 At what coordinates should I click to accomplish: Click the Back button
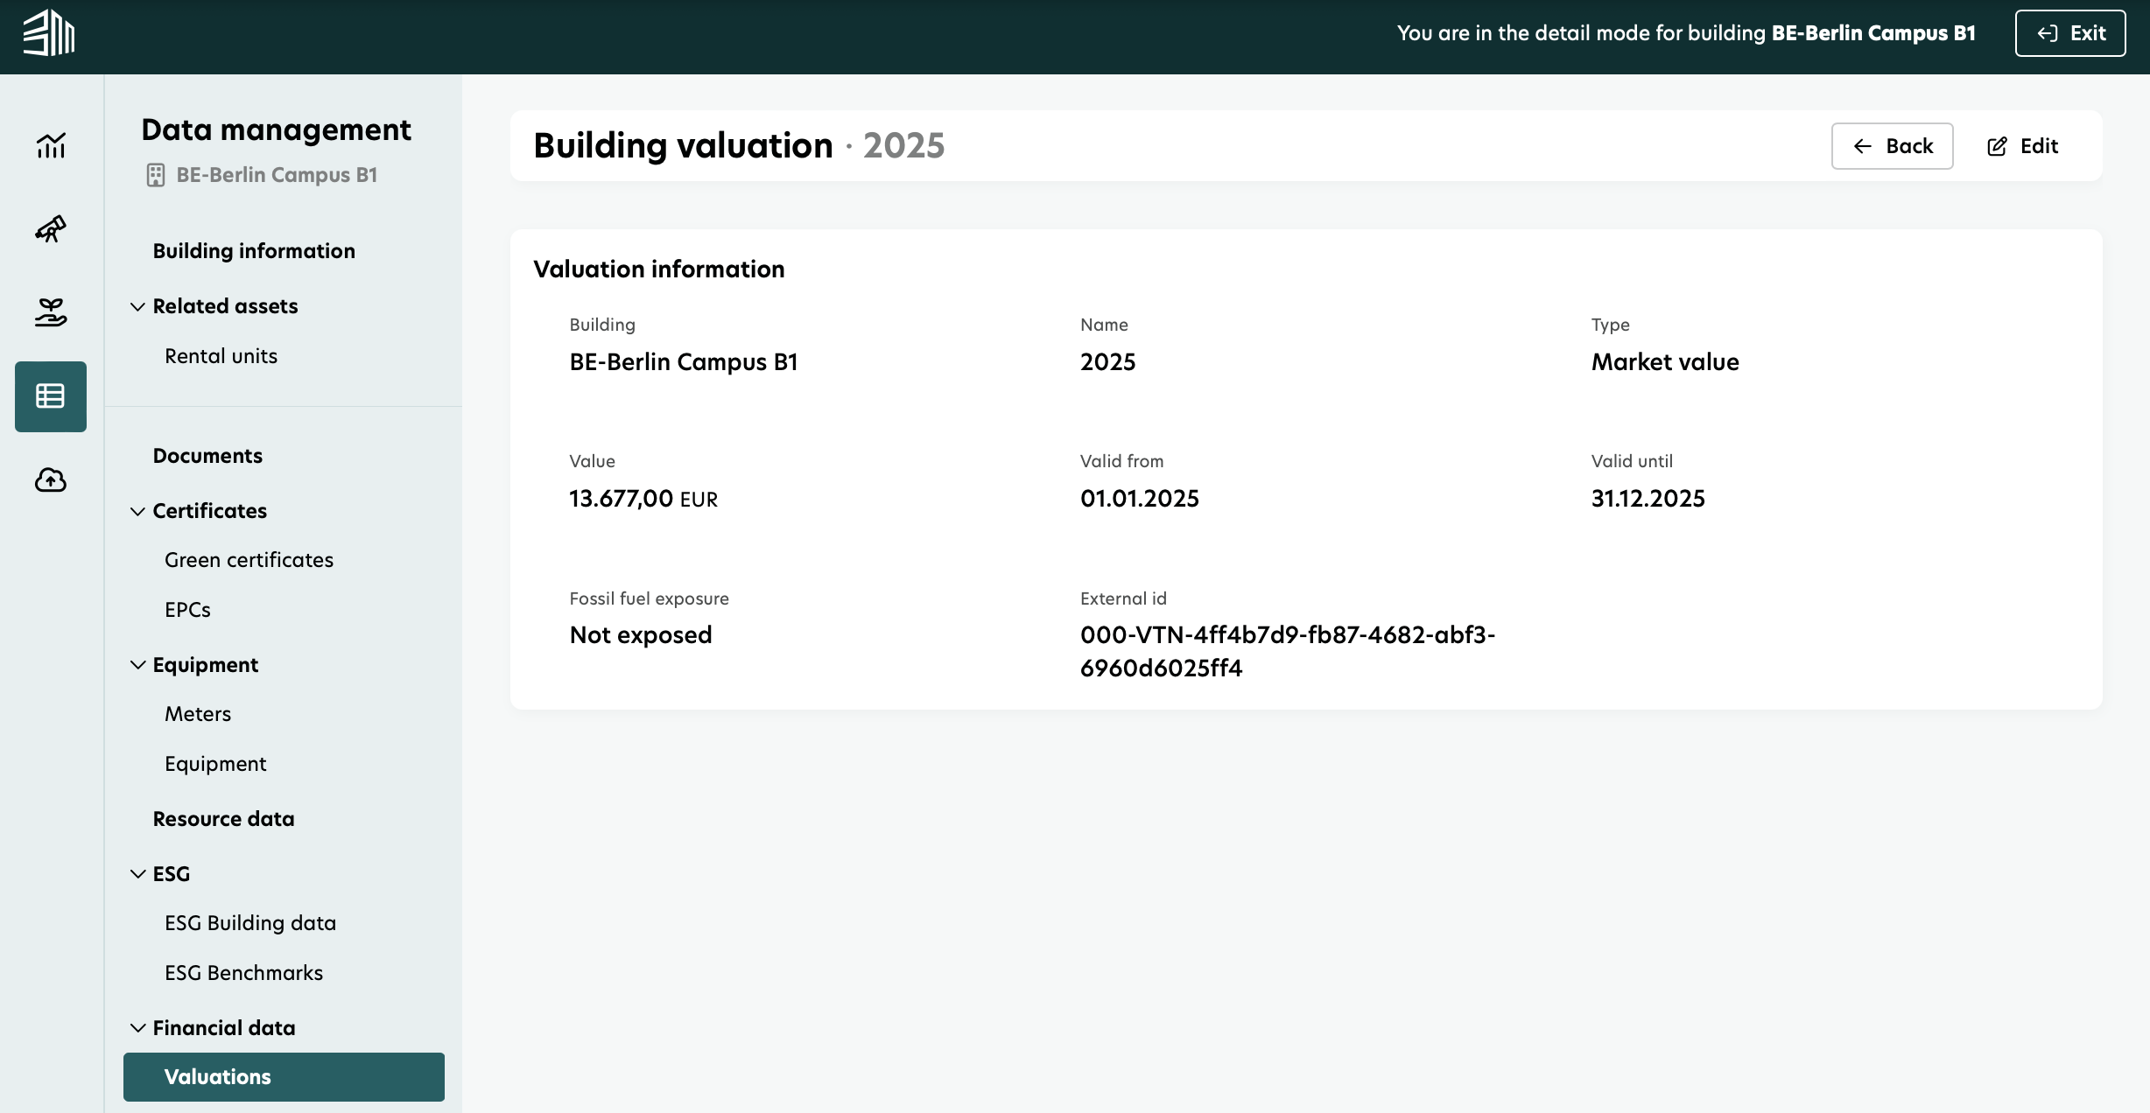click(x=1892, y=145)
